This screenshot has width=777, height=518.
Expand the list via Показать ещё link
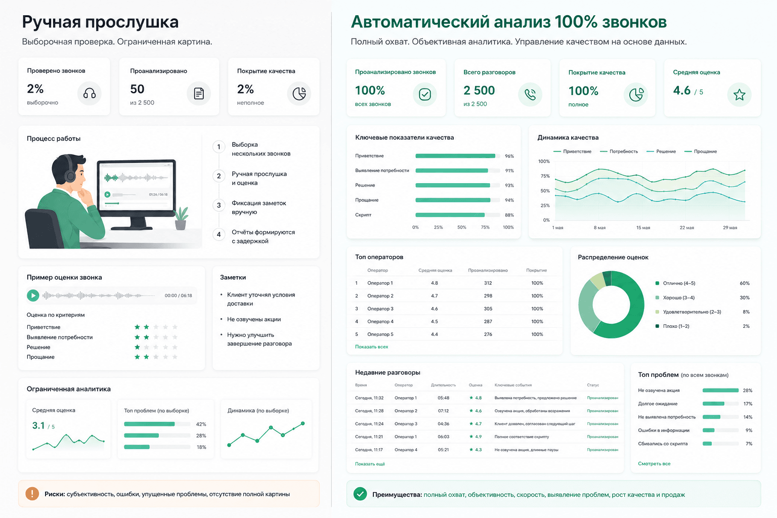[370, 464]
